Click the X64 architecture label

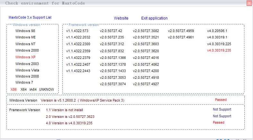(23, 89)
